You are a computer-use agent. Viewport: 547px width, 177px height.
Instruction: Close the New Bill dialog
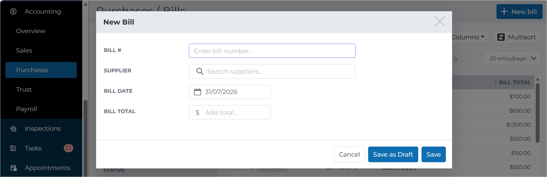440,22
